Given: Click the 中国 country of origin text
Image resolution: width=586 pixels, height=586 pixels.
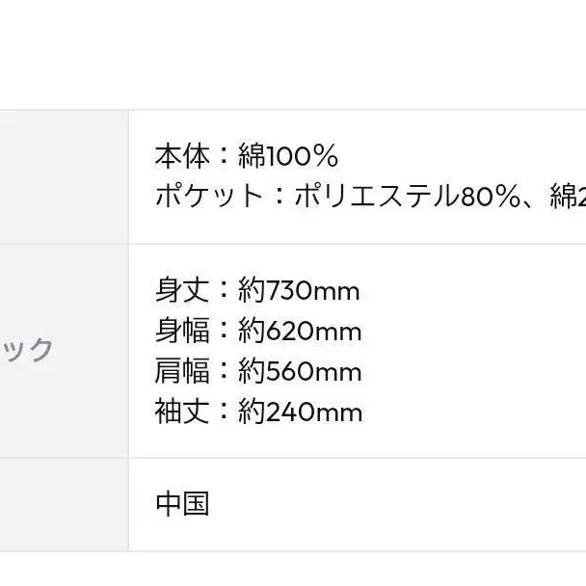Looking at the screenshot, I should coord(182,503).
